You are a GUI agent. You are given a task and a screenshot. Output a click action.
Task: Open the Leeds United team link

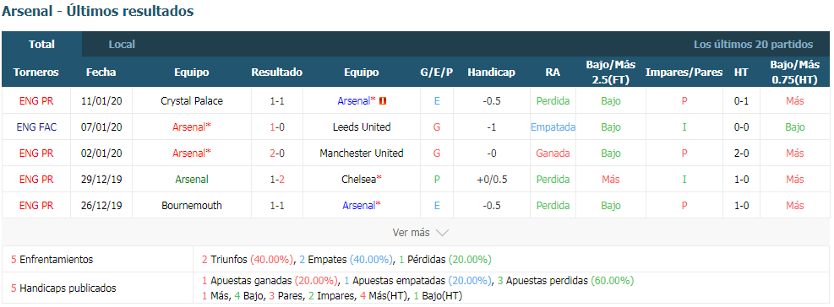click(x=362, y=127)
